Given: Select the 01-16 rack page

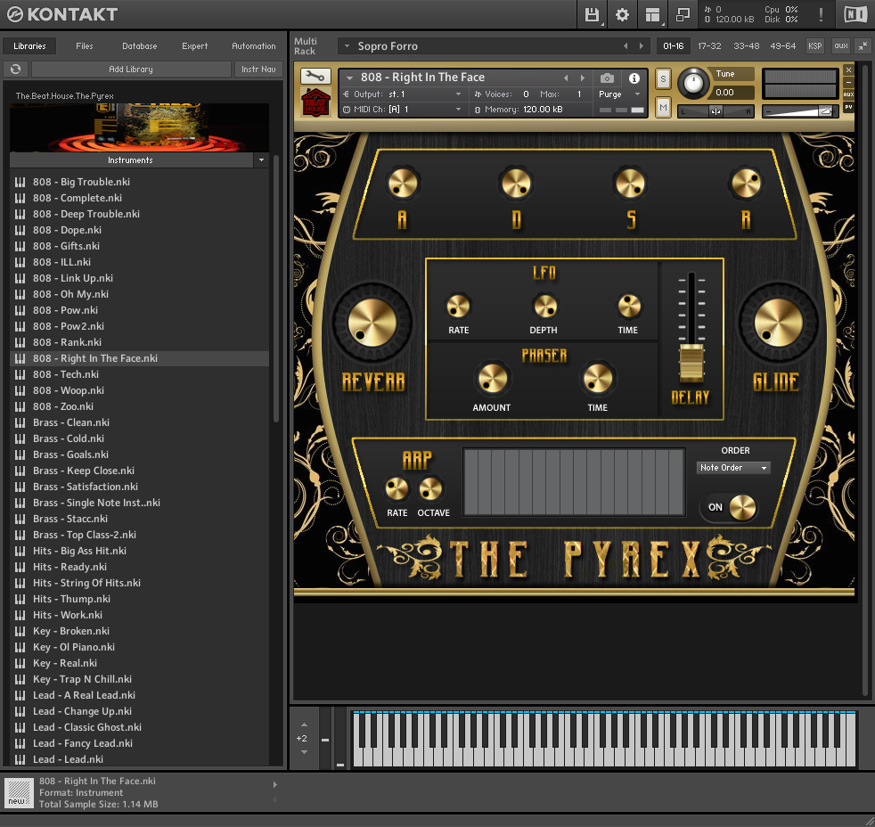Looking at the screenshot, I should pos(673,46).
